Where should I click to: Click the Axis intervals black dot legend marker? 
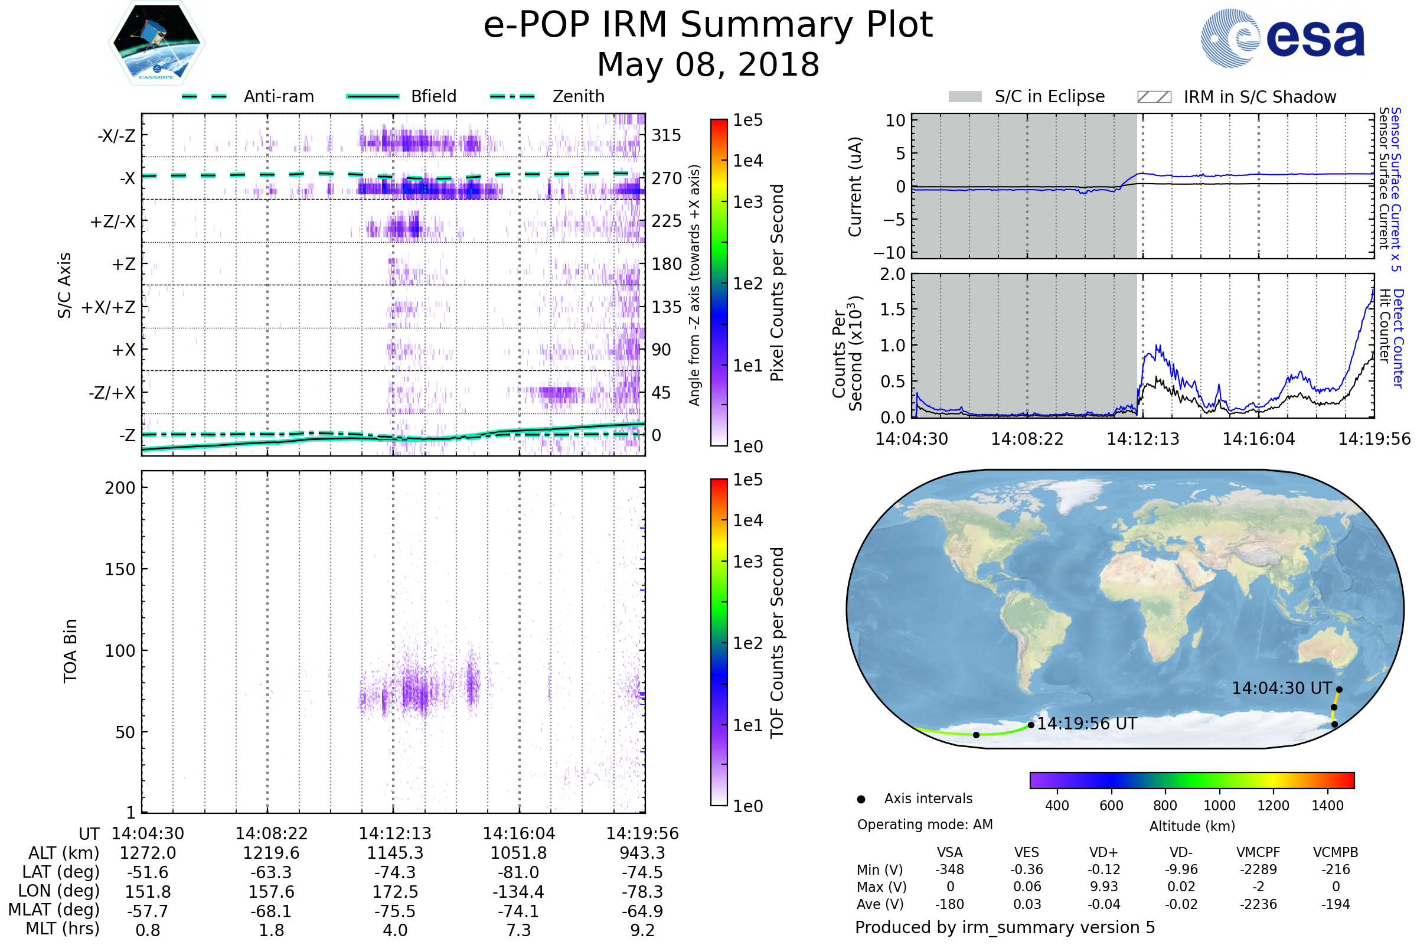(x=861, y=799)
